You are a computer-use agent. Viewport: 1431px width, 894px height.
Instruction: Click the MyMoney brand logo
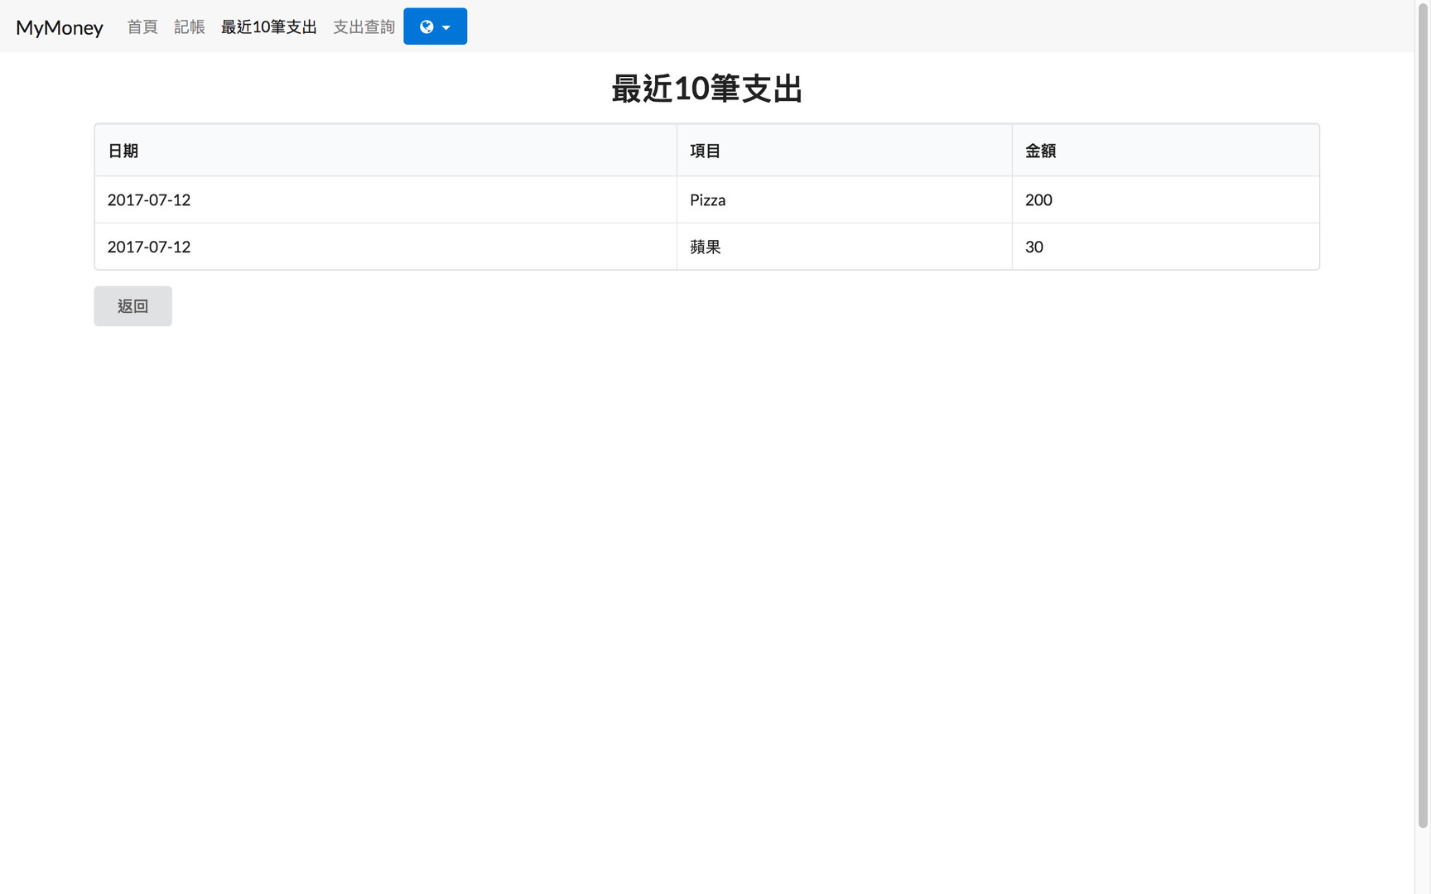60,27
